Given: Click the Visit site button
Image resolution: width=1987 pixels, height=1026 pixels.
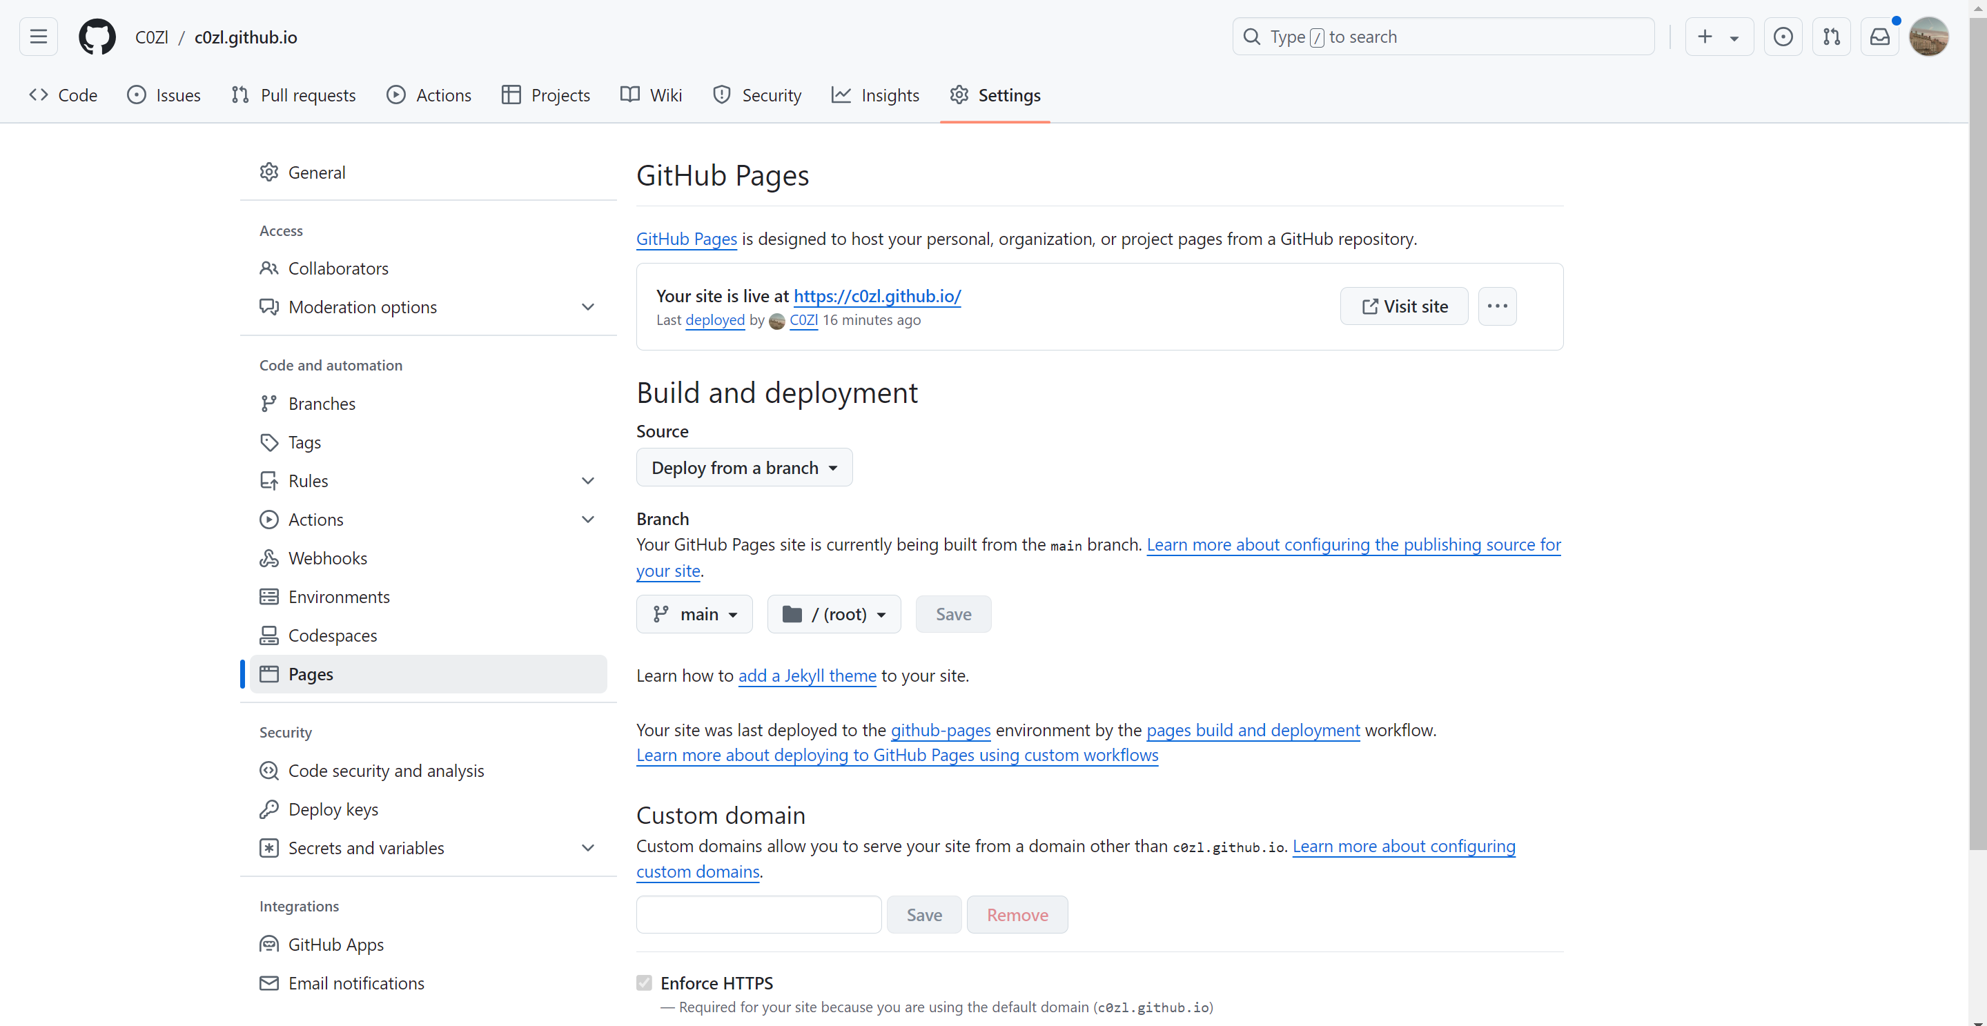Looking at the screenshot, I should [1403, 306].
